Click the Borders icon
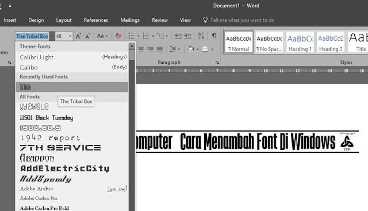Viewport: 368px width, 211px height. 205,49
